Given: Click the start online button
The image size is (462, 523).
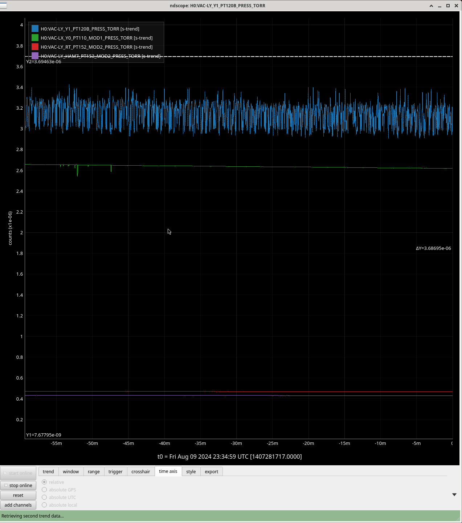Looking at the screenshot, I should point(18,473).
